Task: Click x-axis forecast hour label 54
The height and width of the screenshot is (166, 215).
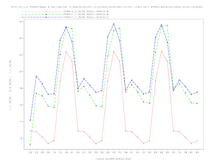Action: pyautogui.click(x=138, y=152)
